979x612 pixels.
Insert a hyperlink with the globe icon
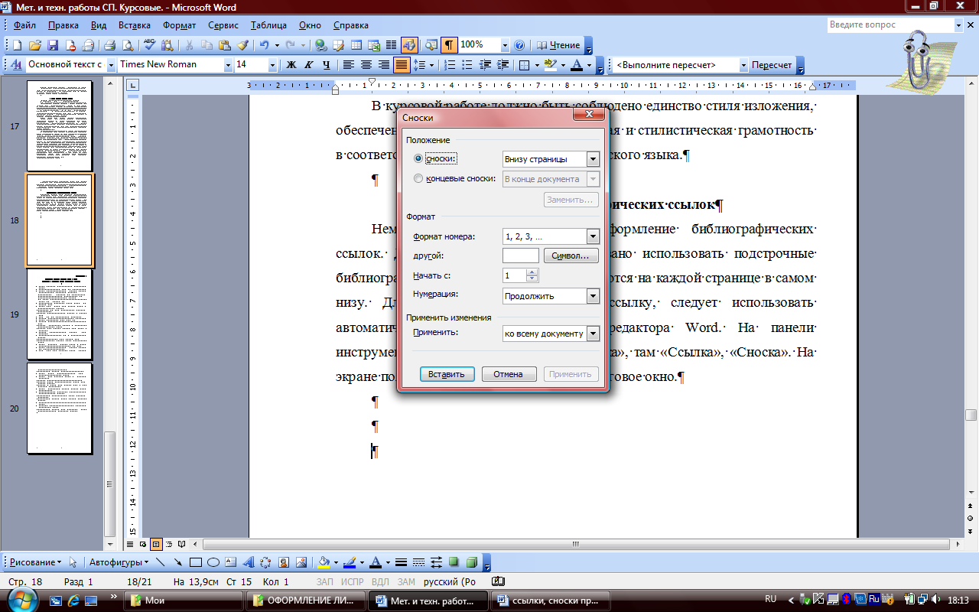click(x=320, y=45)
